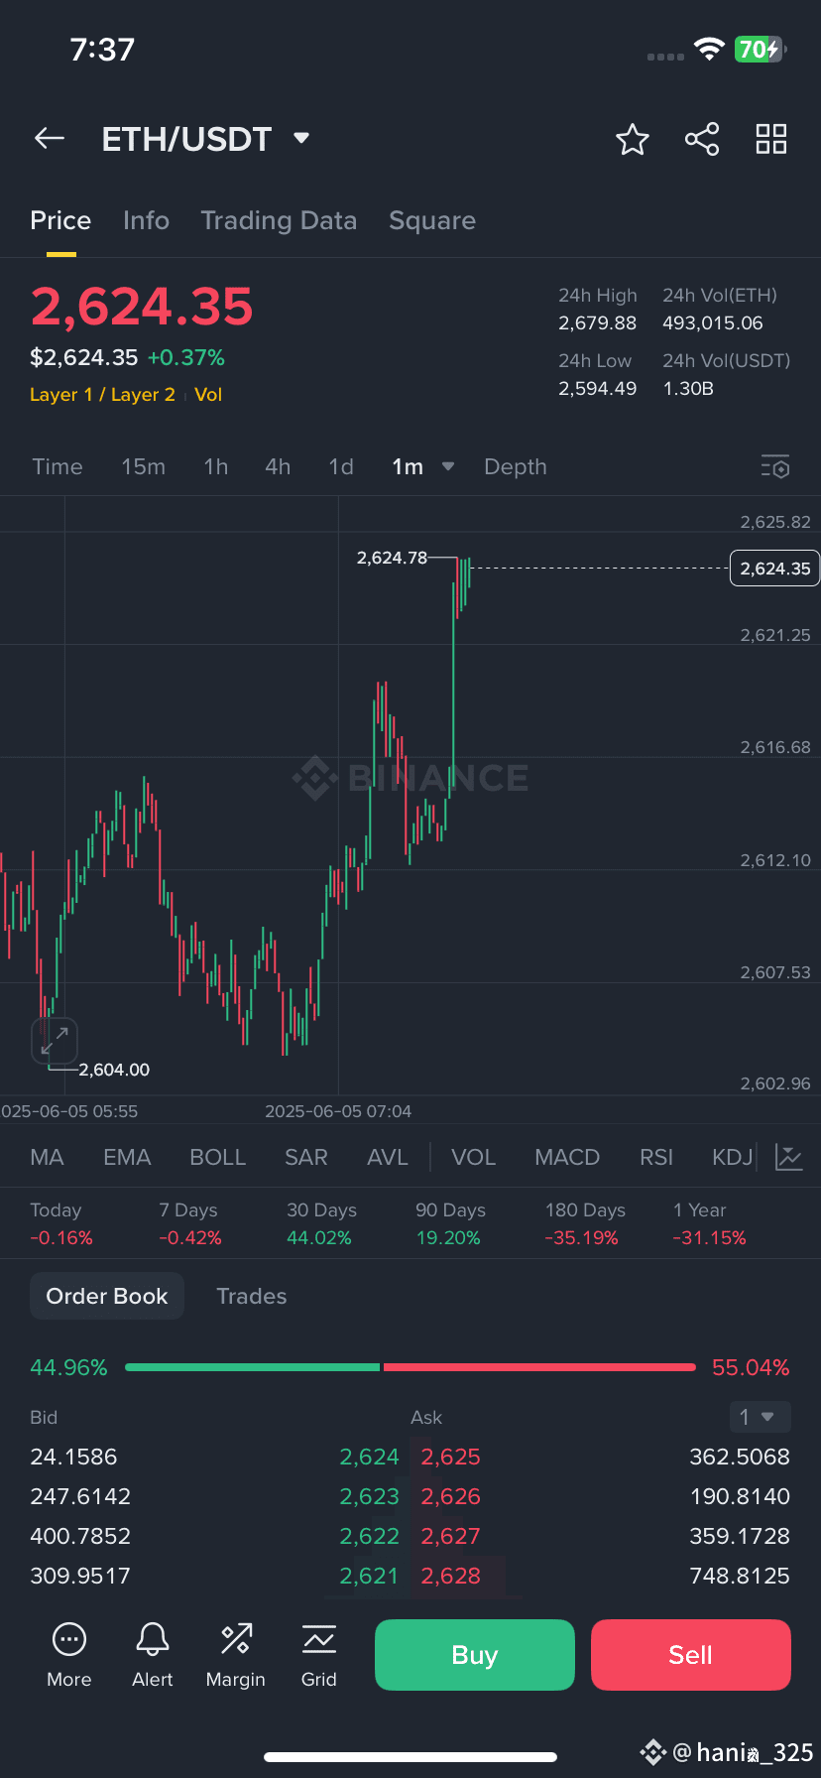Toggle the MA indicator
This screenshot has width=821, height=1778.
point(47,1158)
